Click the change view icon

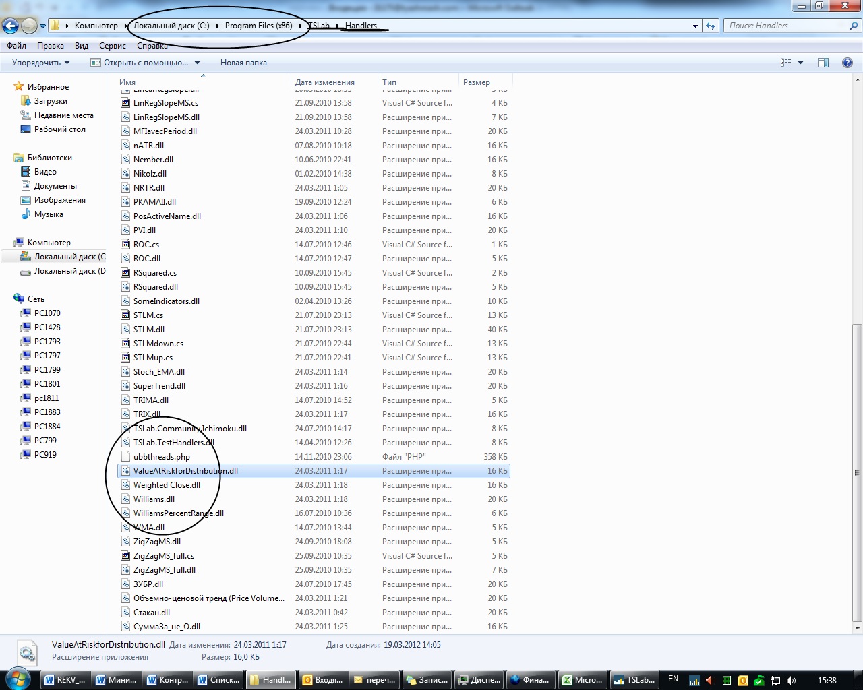click(785, 63)
